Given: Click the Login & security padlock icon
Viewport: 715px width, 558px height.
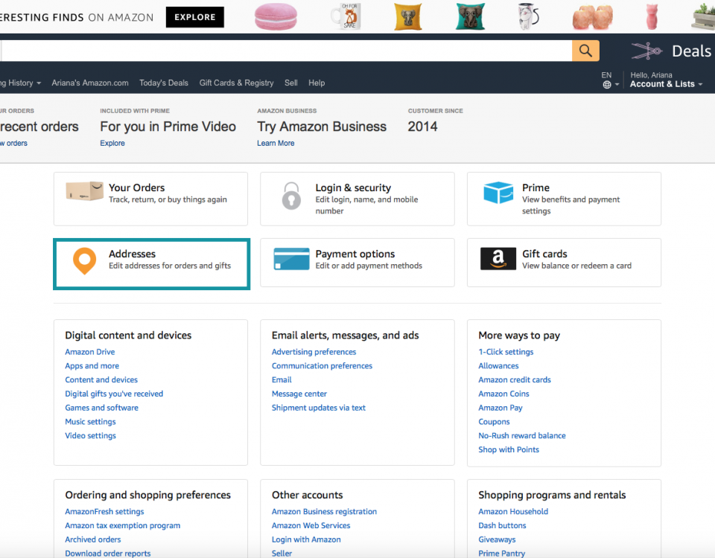Looking at the screenshot, I should pos(291,196).
